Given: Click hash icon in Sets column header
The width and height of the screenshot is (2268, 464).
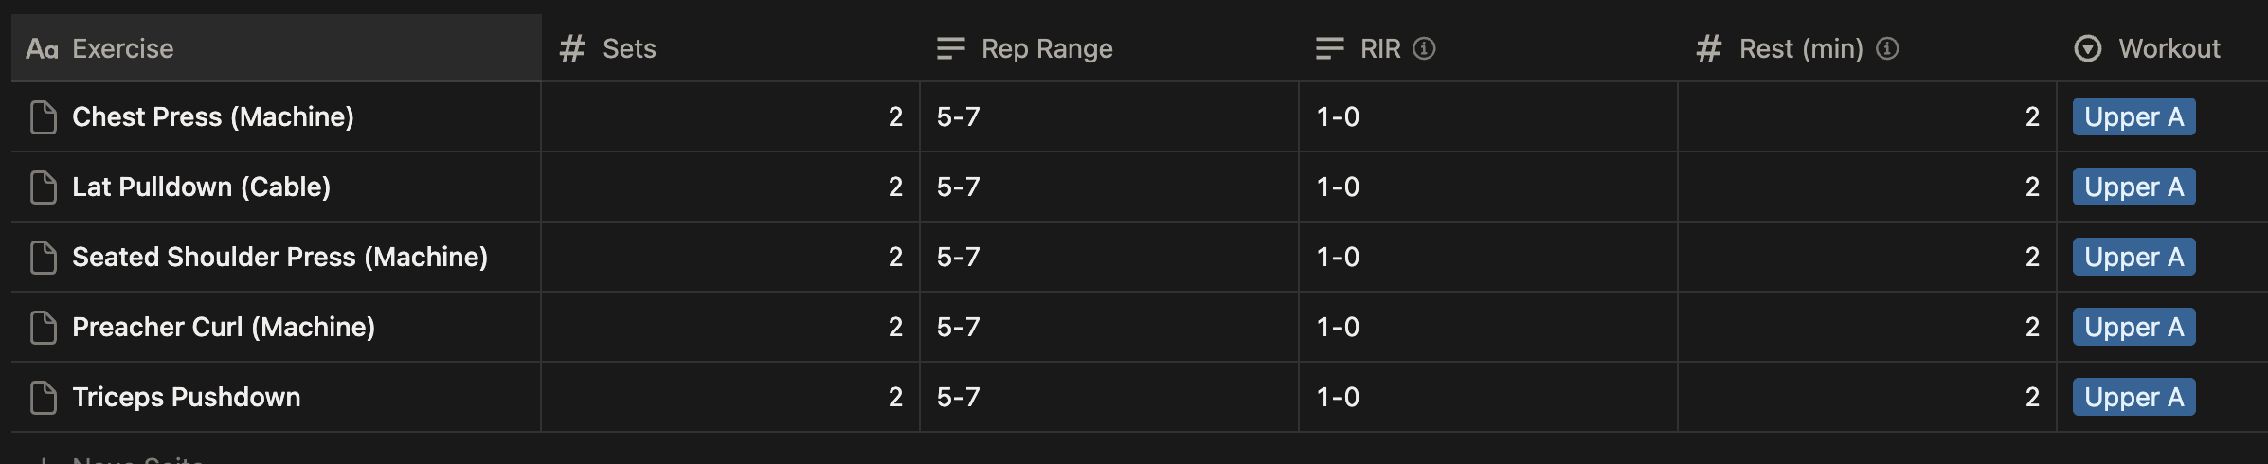Looking at the screenshot, I should click(572, 48).
